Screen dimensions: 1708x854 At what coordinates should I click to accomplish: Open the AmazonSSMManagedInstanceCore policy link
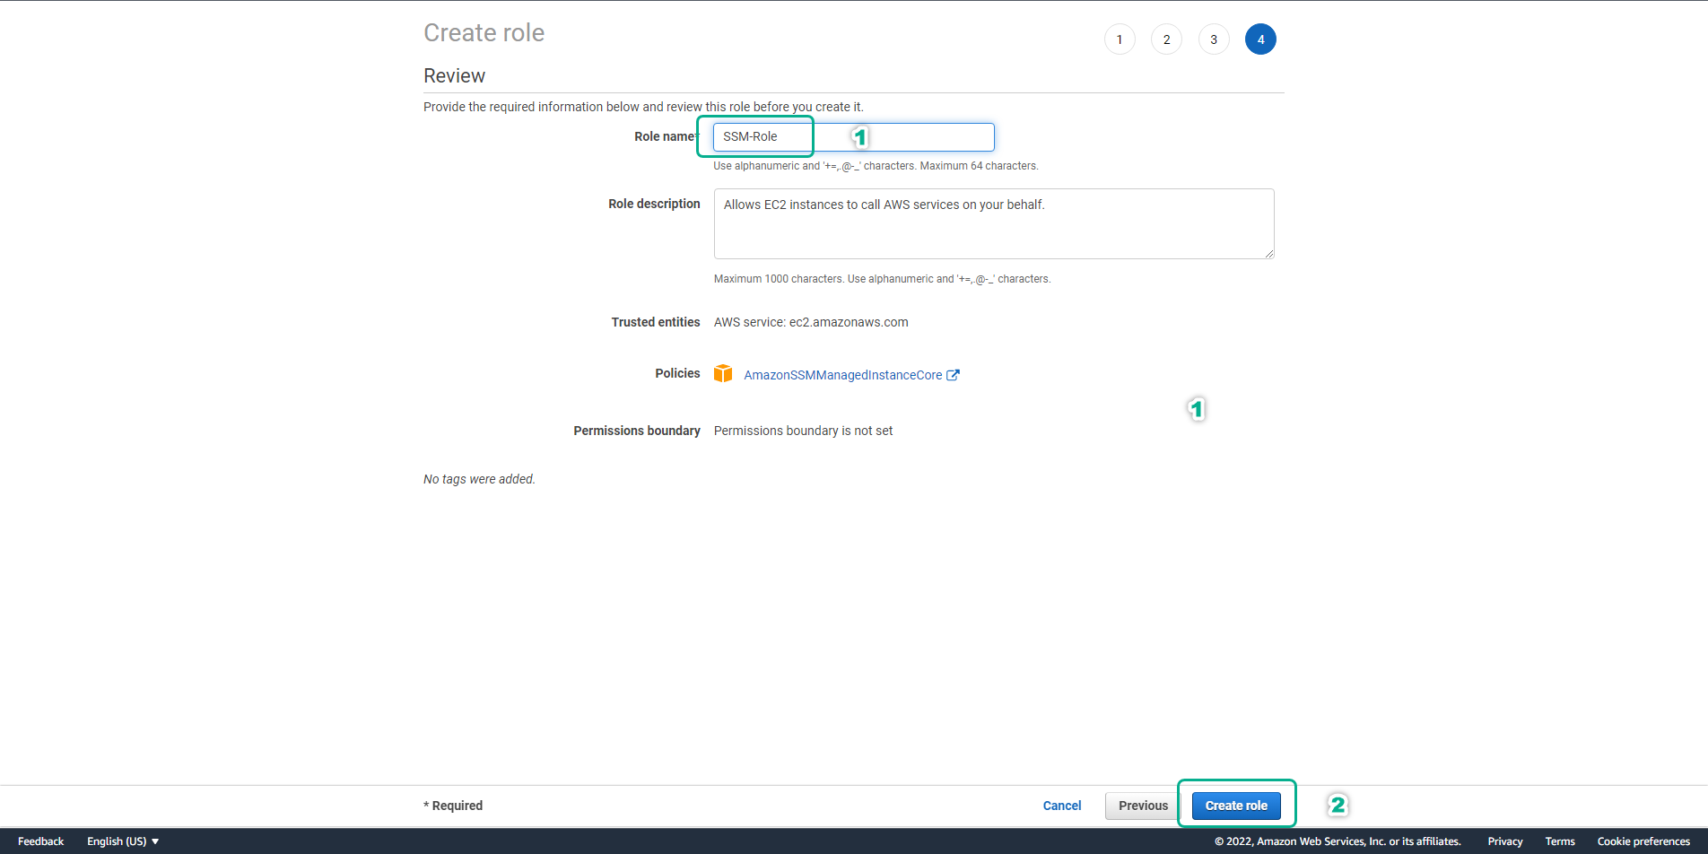(842, 375)
